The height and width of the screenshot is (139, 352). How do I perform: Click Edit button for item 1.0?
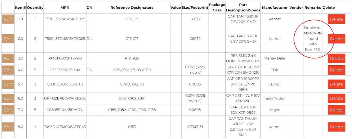8,19
